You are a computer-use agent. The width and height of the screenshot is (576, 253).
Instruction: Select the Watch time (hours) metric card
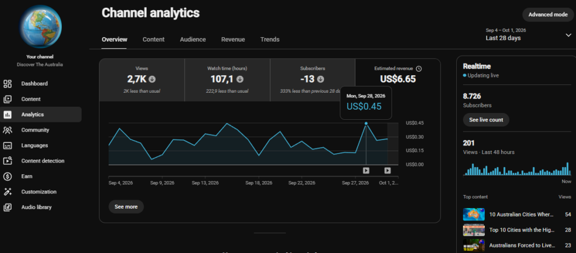coord(227,80)
